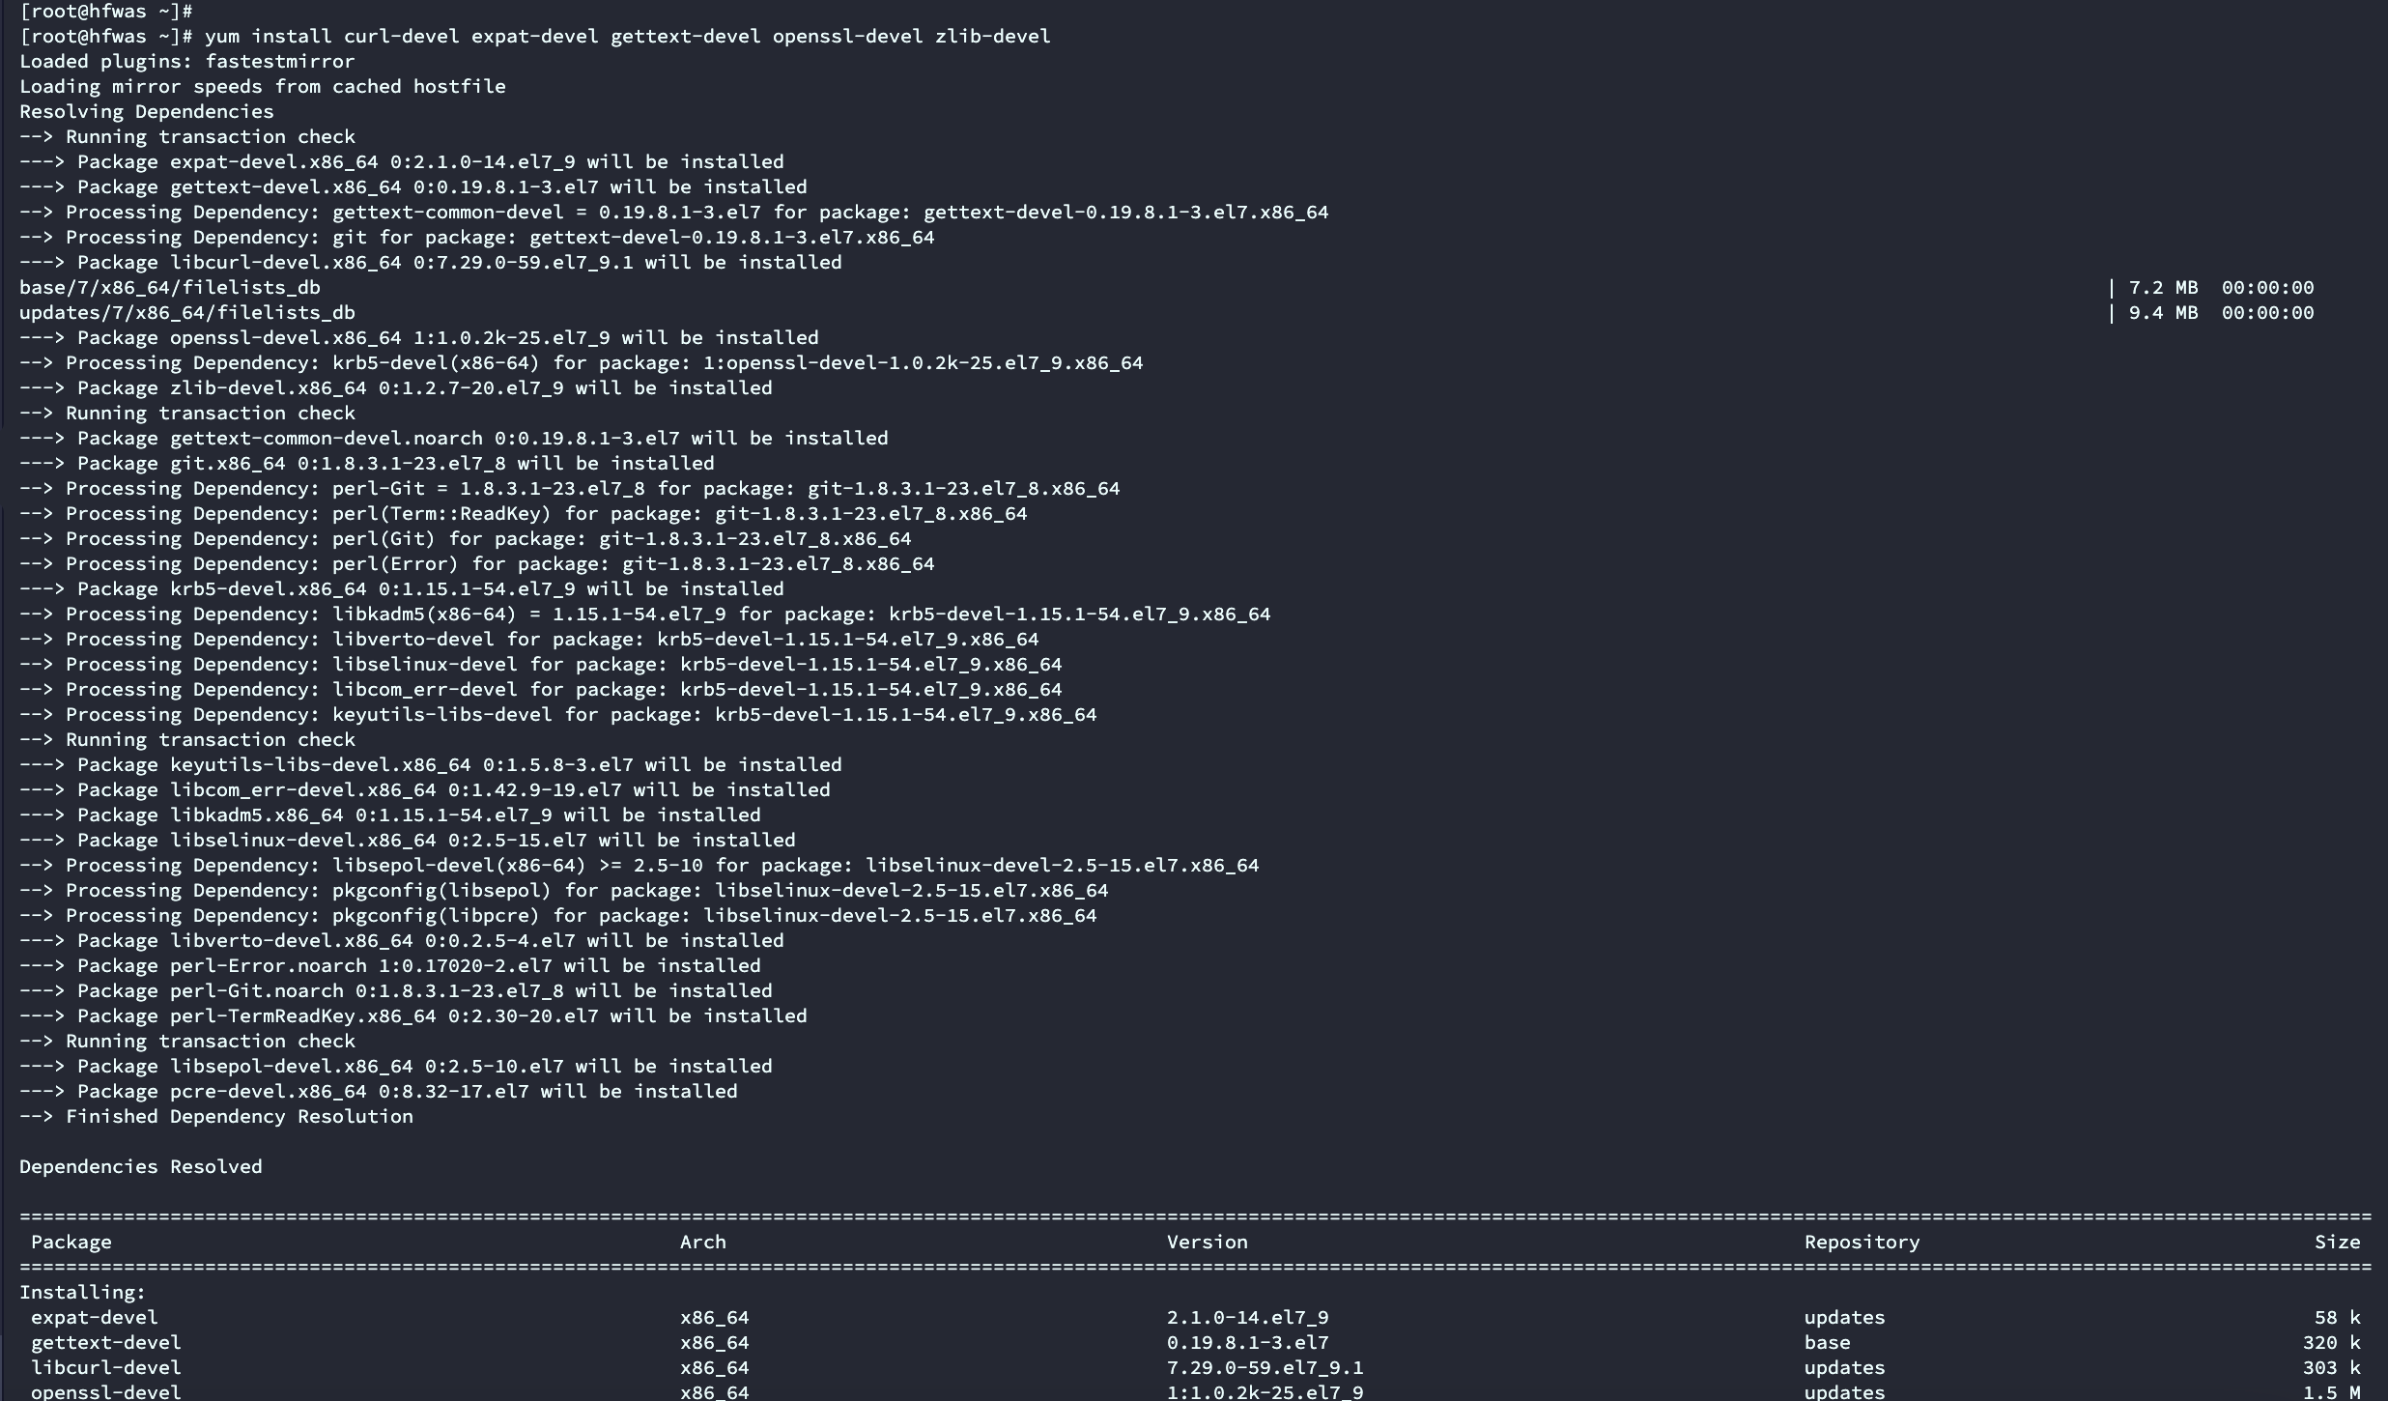Image resolution: width=2388 pixels, height=1401 pixels.
Task: Click the 'Dependencies Resolved' text
Action: click(140, 1167)
